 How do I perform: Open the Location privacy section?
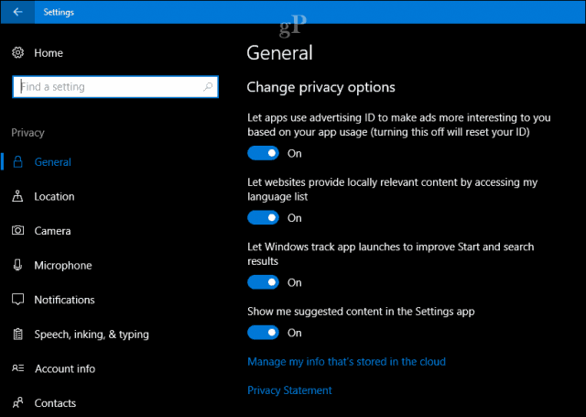[54, 196]
